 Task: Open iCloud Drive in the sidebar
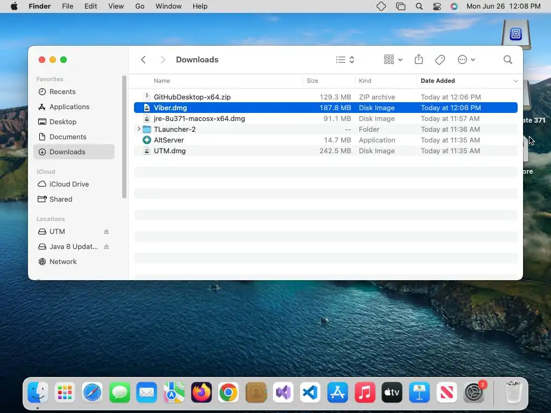[74, 184]
